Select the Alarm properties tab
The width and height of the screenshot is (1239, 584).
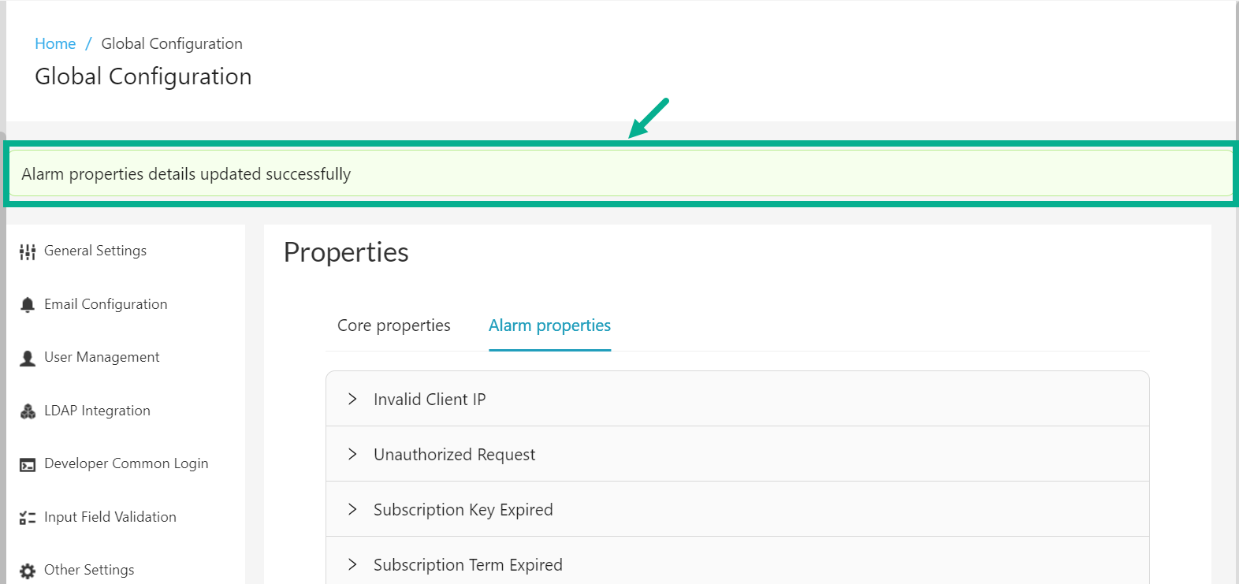[549, 325]
